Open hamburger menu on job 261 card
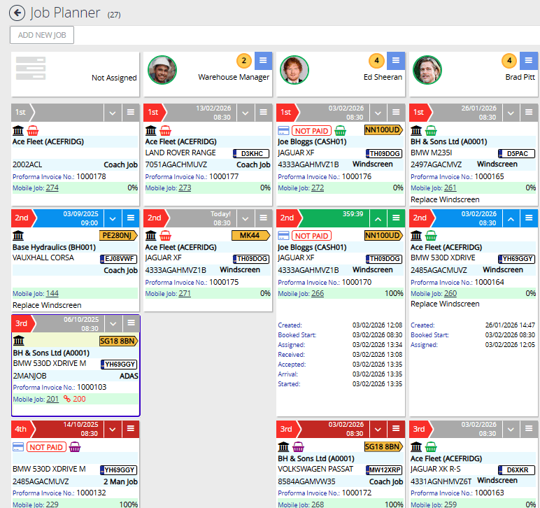 [x=529, y=113]
